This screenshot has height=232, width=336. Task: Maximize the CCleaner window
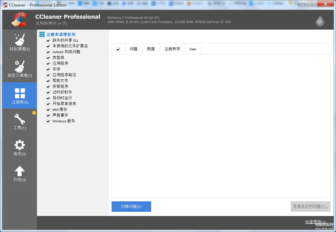tap(312, 4)
